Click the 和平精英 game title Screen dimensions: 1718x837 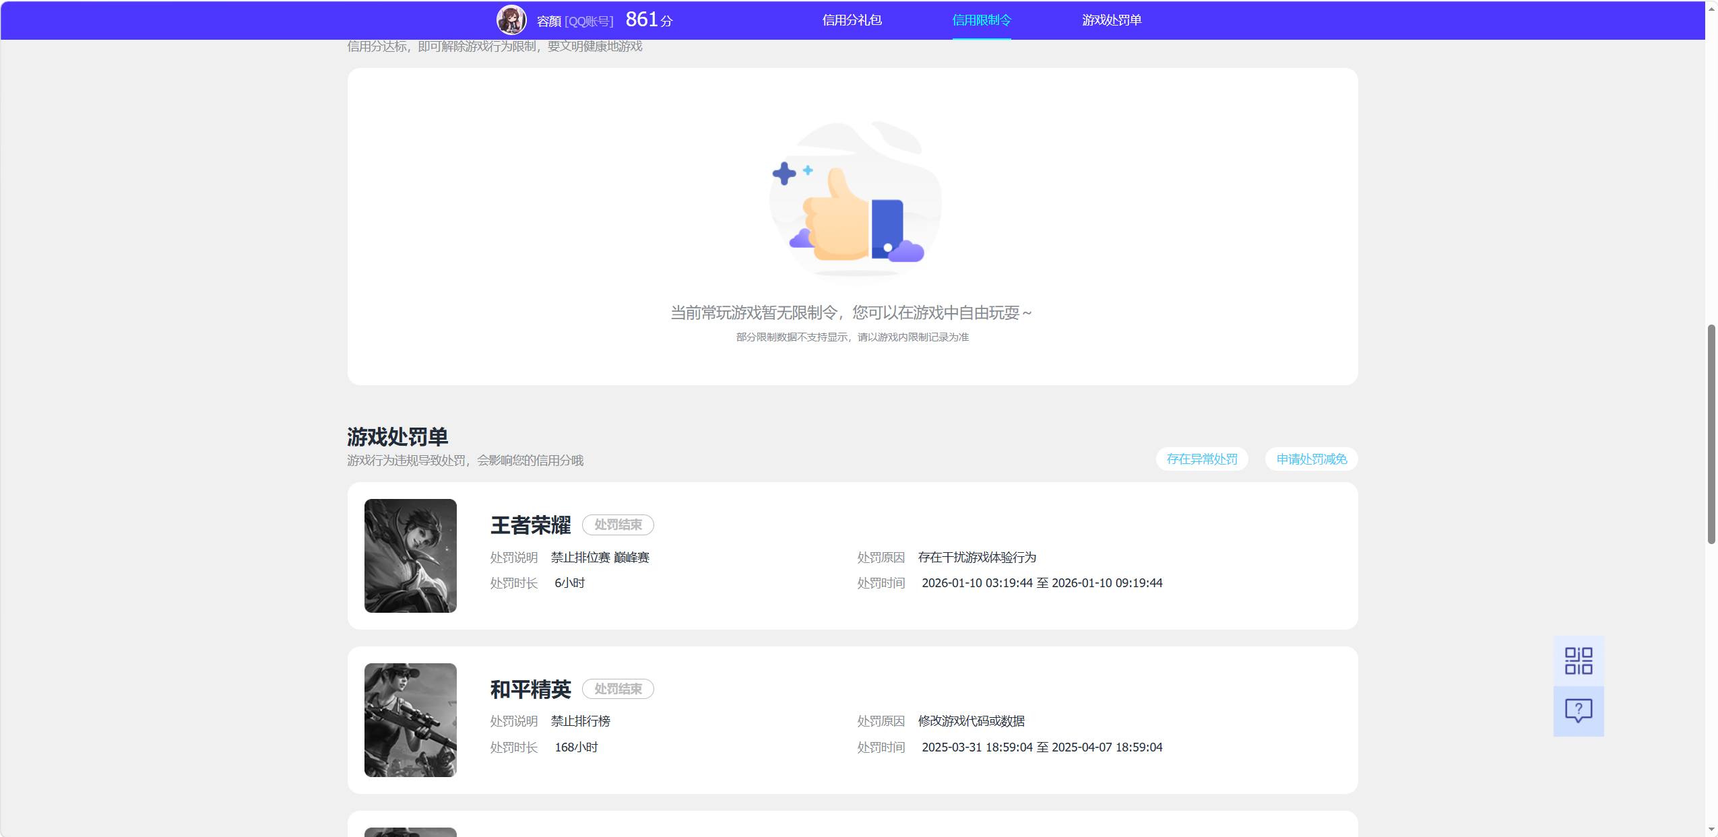click(530, 690)
